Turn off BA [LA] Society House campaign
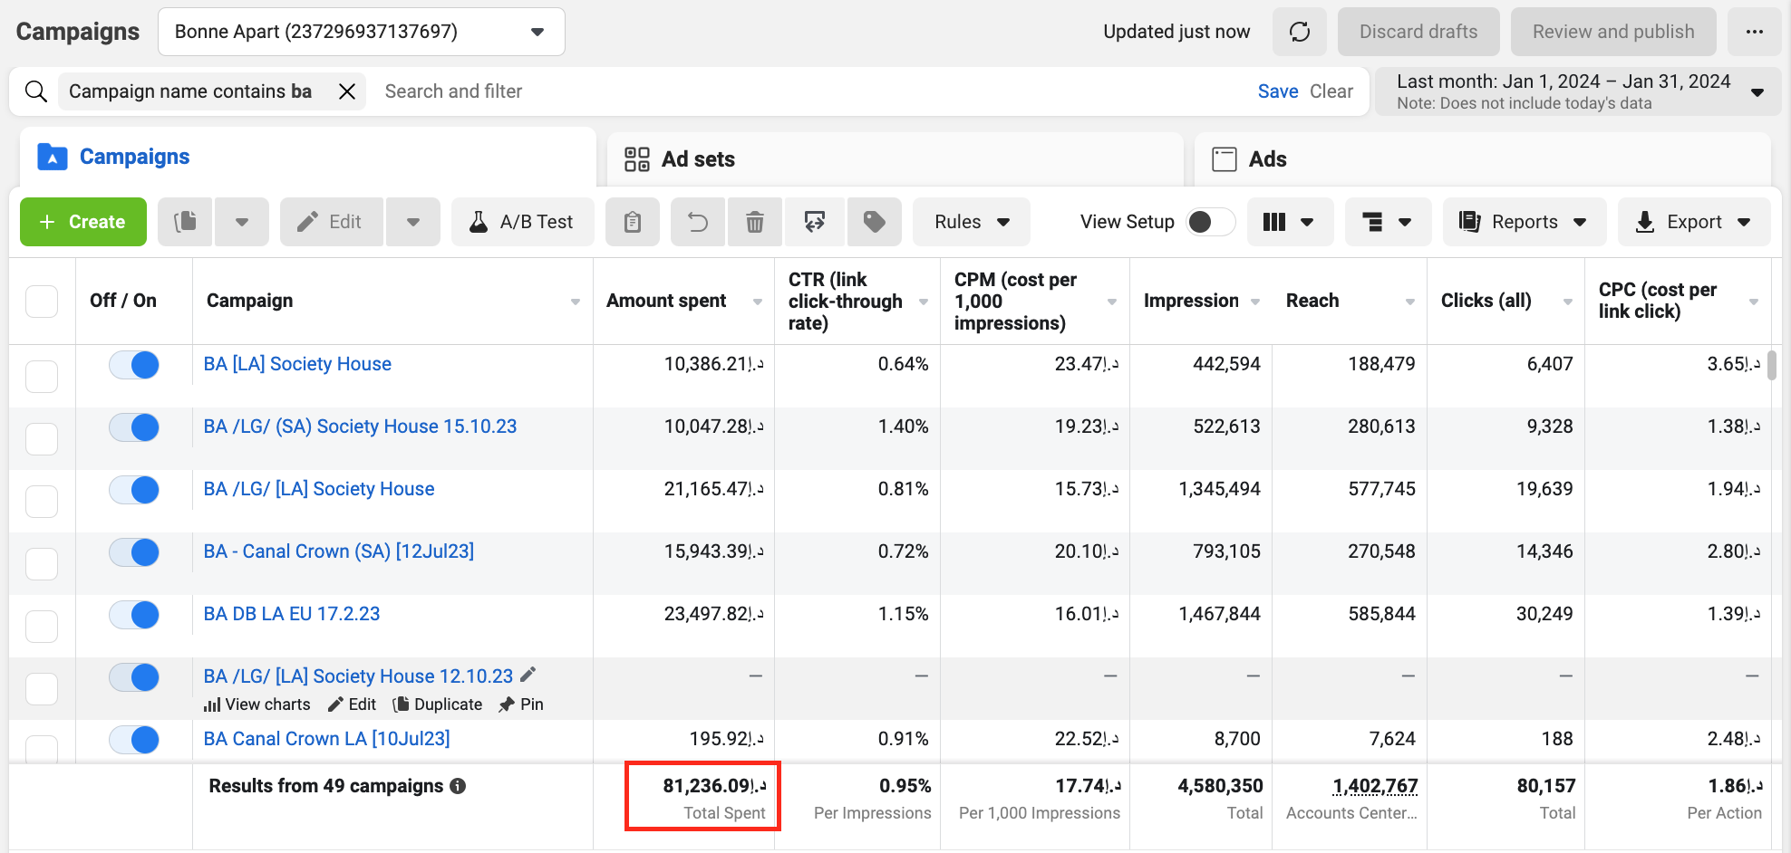The width and height of the screenshot is (1791, 853). coord(134,365)
